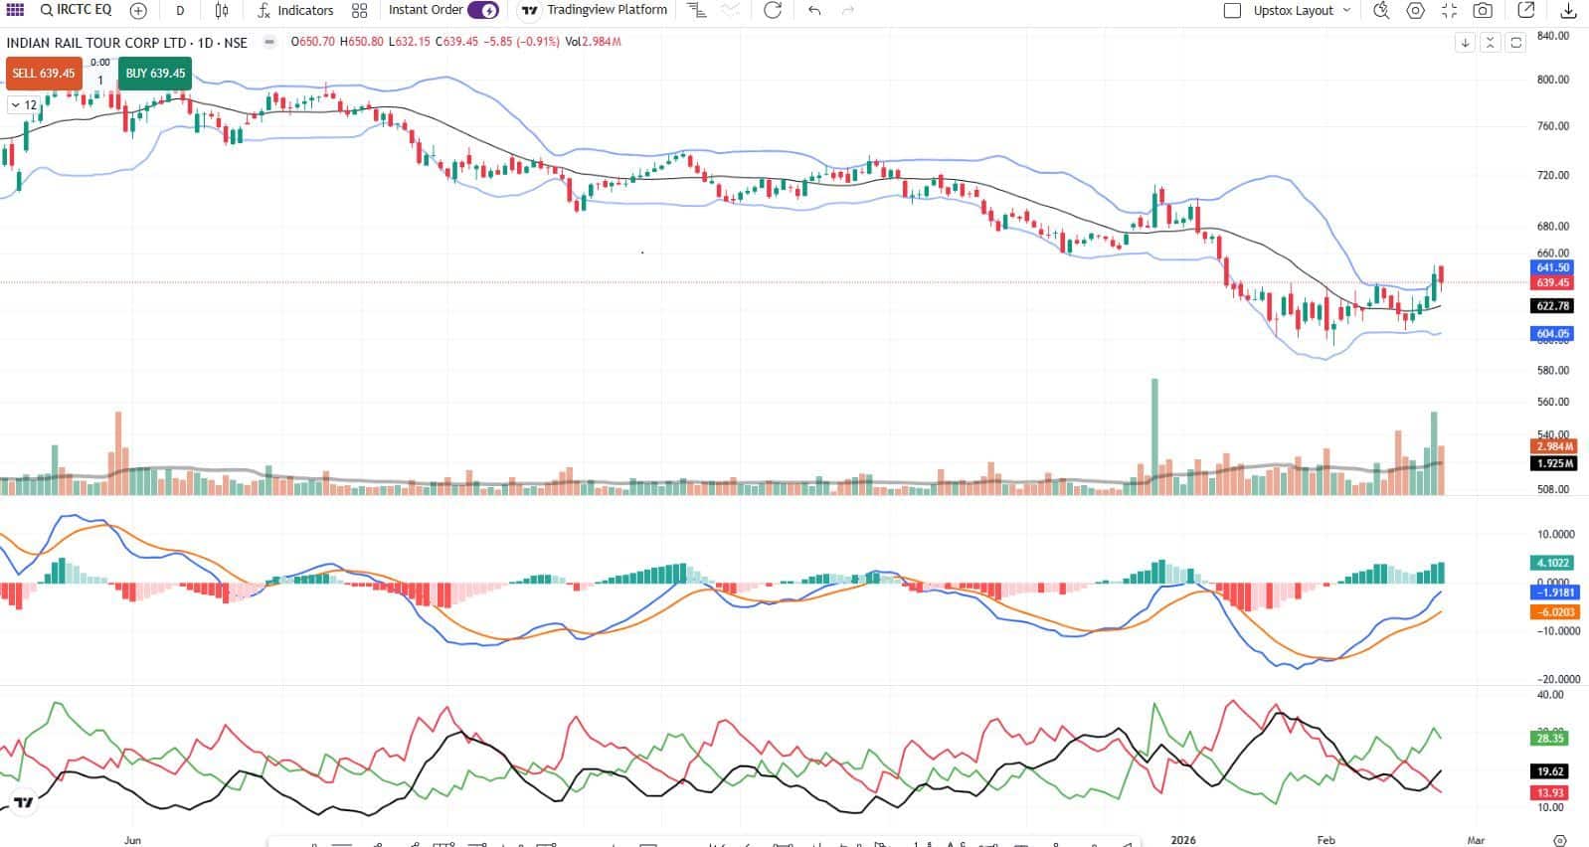The width and height of the screenshot is (1589, 847).
Task: Add a symbol to compare using plus icon
Action: click(x=138, y=10)
